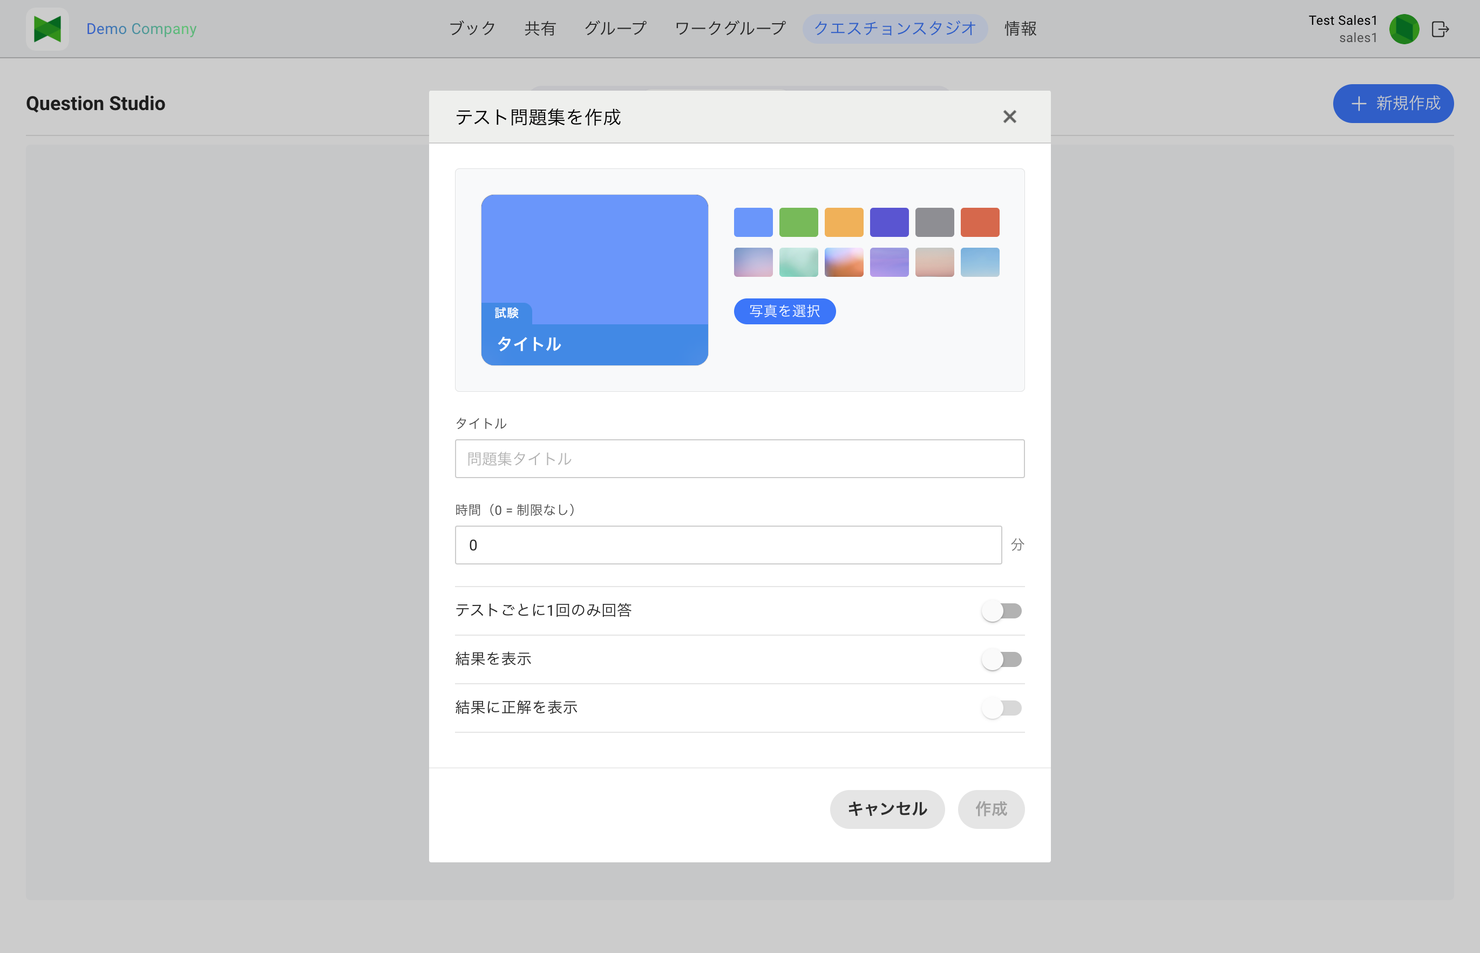Viewport: 1480px width, 953px height.
Task: Open the Test Sales1 user avatar
Action: pyautogui.click(x=1404, y=29)
